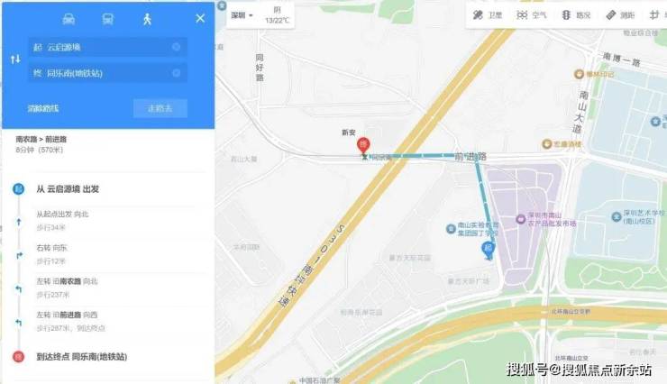The image size is (667, 384).
Task: Select the driving car route mode
Action: [69, 19]
